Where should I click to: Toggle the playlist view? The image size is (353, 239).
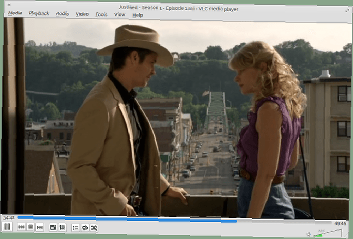point(76,228)
